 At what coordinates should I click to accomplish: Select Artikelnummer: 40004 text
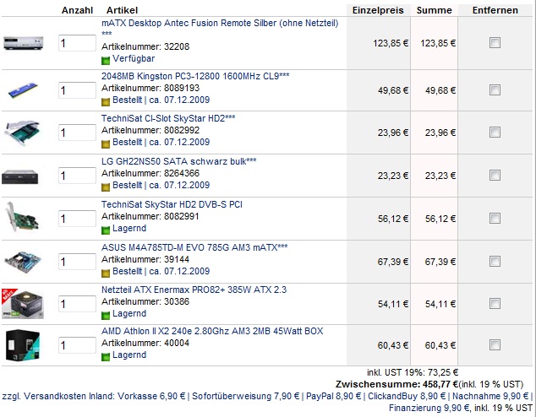point(145,343)
